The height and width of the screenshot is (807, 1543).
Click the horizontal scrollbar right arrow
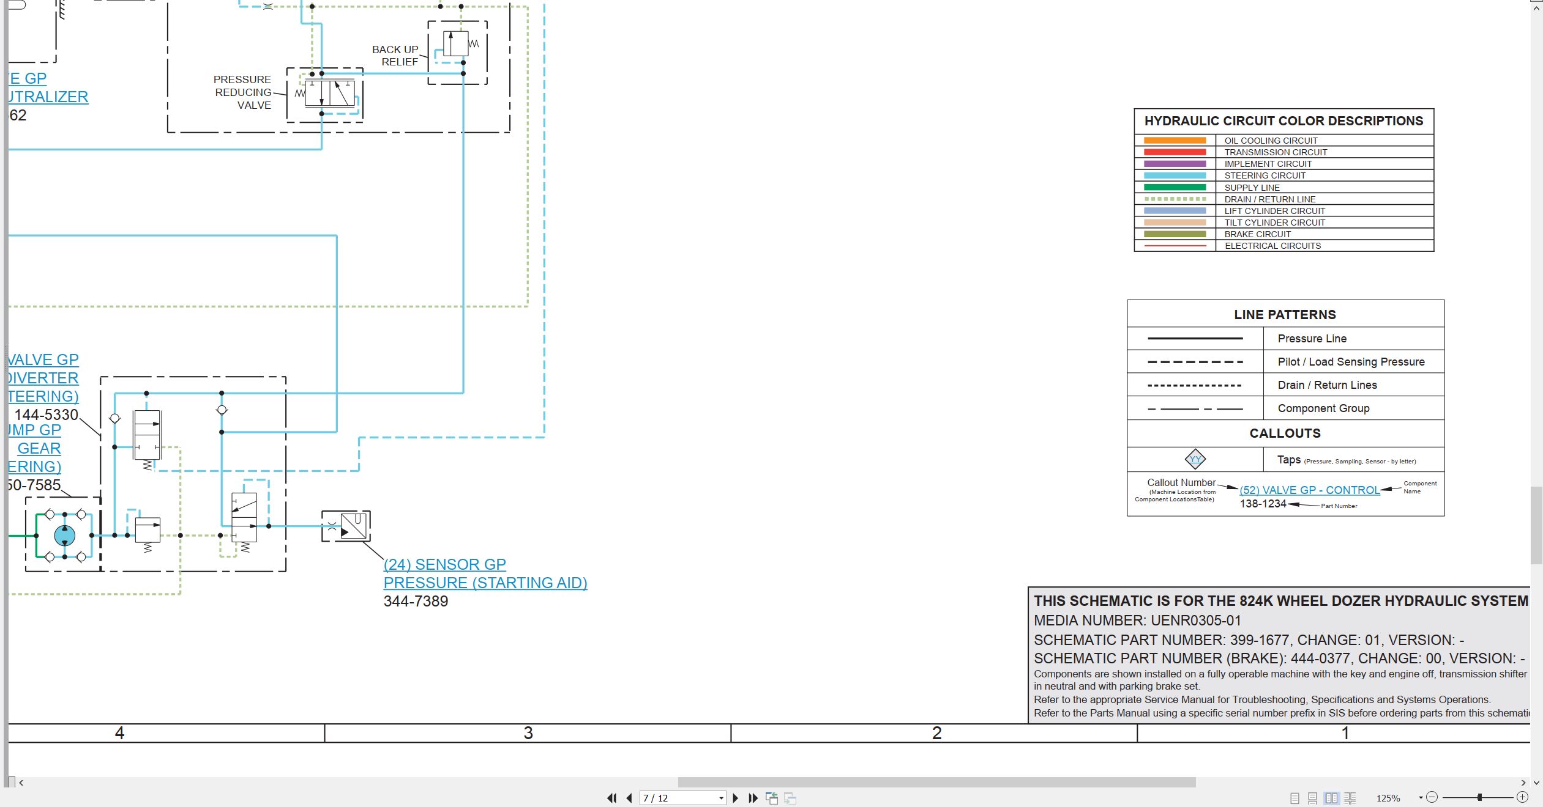(1523, 783)
